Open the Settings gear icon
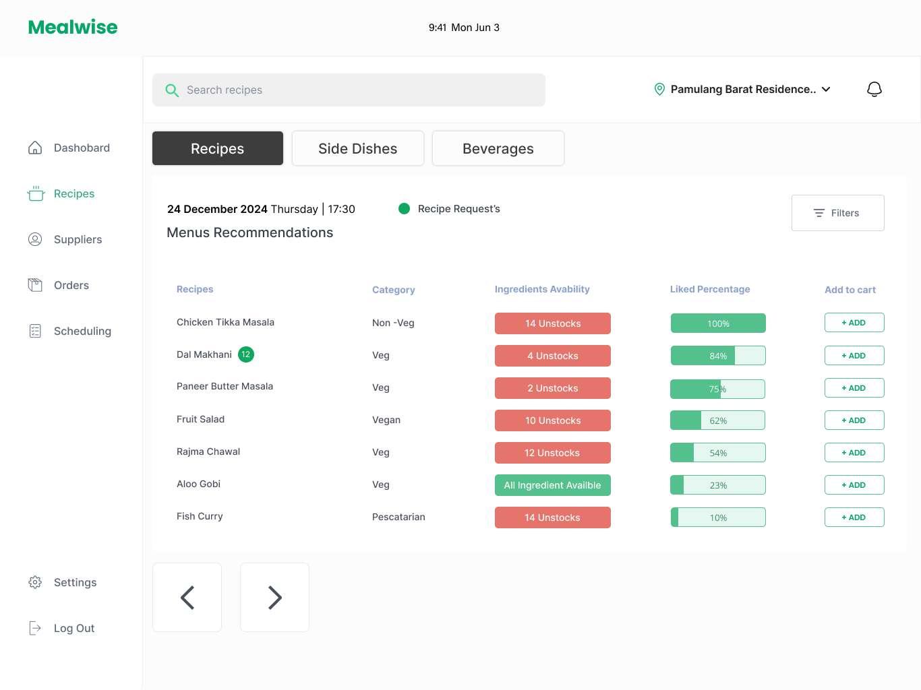Viewport: 921px width, 690px height. click(x=35, y=582)
